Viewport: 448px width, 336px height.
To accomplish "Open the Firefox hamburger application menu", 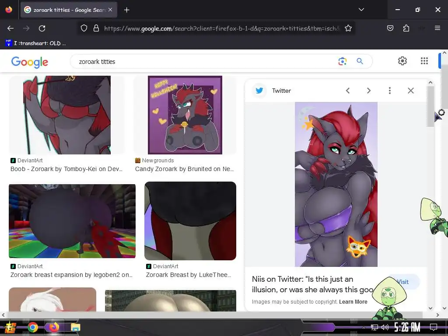I will (x=437, y=28).
